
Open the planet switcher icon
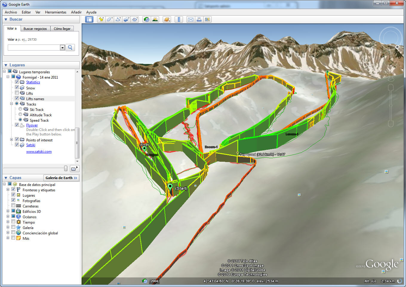(167, 19)
